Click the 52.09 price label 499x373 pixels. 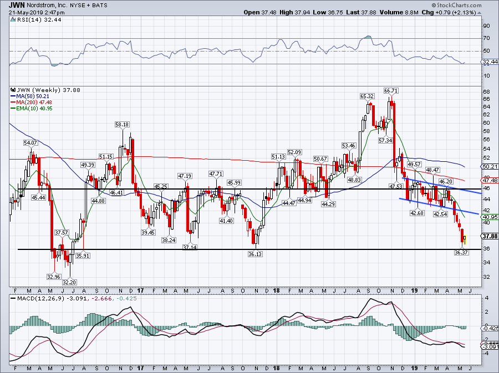pos(294,152)
